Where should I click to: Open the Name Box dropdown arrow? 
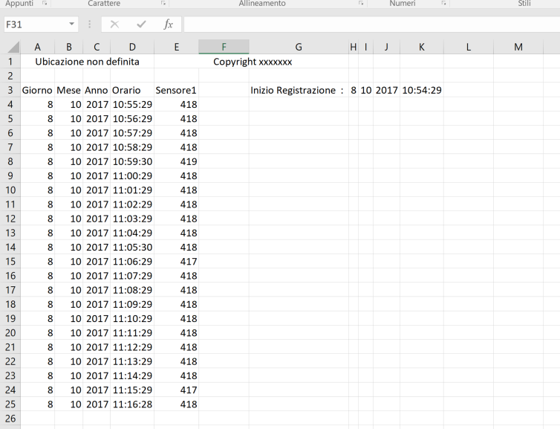click(x=71, y=25)
